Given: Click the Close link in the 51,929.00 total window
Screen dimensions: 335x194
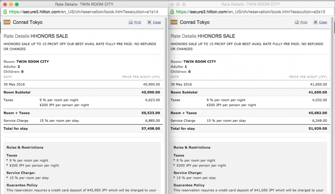Looking at the screenshot, I should tap(323, 22).
